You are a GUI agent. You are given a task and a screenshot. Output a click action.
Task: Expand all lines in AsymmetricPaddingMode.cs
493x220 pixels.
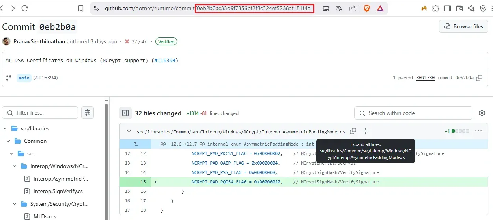(x=366, y=131)
